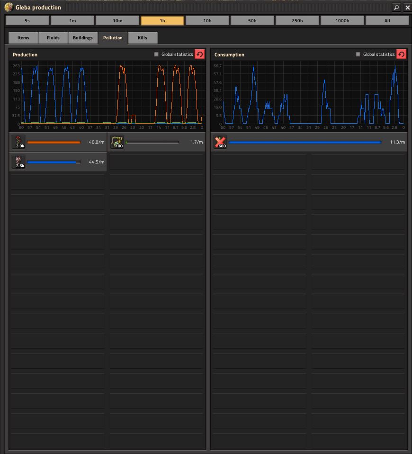
Task: Open the Buildings tab
Action: point(83,38)
